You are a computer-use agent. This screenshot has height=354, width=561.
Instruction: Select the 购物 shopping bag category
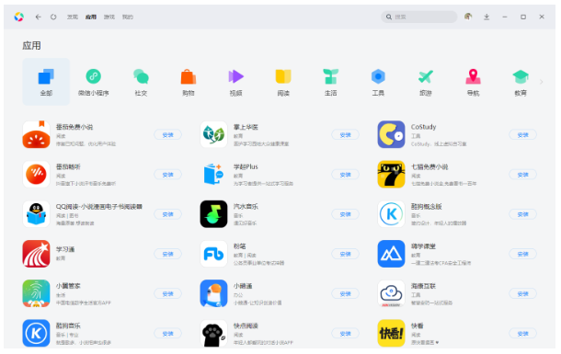tap(189, 76)
